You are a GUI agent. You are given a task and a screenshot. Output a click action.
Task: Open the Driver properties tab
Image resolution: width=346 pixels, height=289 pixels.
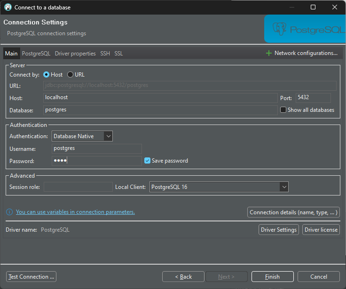pos(75,54)
